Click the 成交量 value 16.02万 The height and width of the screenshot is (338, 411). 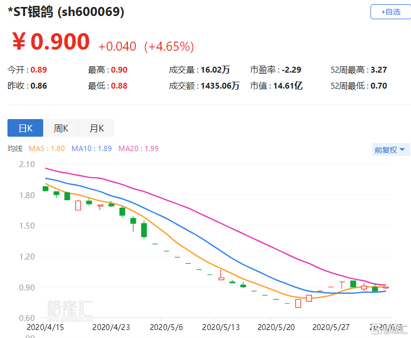215,70
